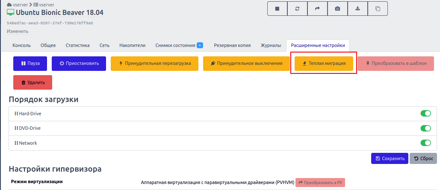The width and height of the screenshot is (440, 190).
Task: Switch to the Сеть tab
Action: (104, 45)
